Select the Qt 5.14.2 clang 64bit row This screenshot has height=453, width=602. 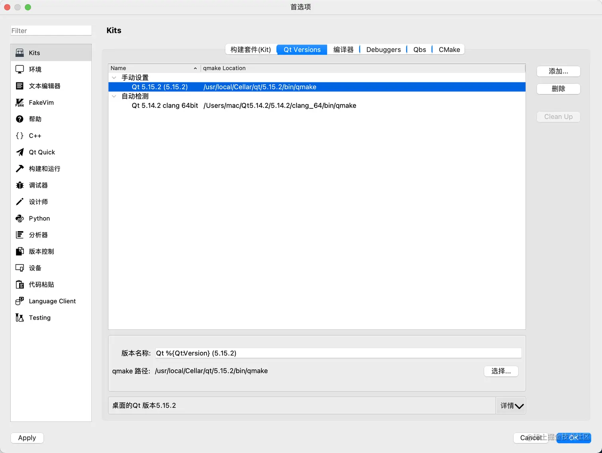(317, 106)
